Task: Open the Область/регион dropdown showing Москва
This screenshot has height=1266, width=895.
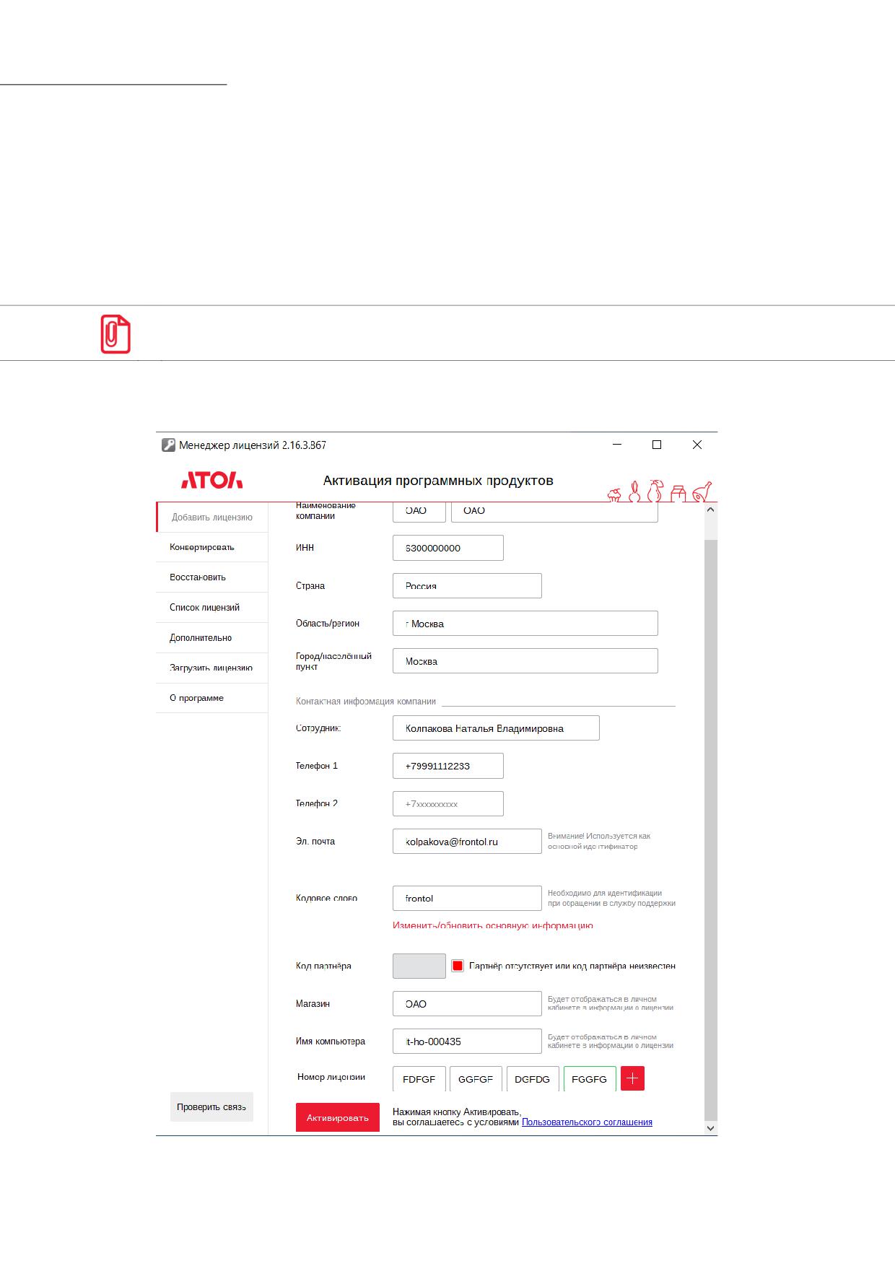Action: [525, 624]
